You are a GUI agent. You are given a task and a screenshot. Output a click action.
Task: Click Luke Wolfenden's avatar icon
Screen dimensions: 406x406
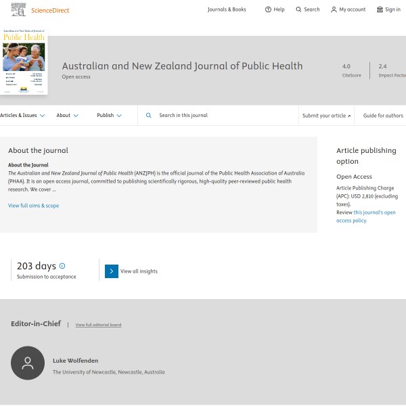tap(28, 363)
